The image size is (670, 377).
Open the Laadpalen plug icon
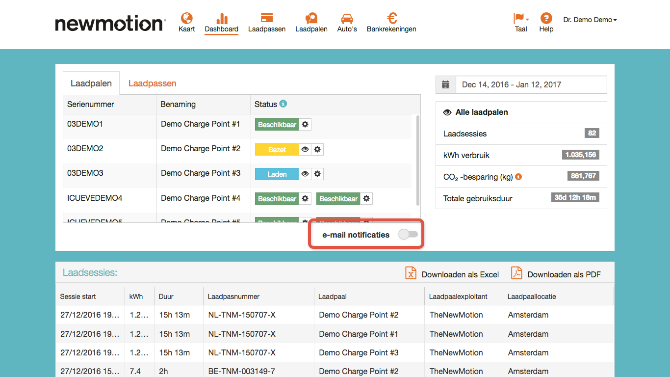pos(311,19)
